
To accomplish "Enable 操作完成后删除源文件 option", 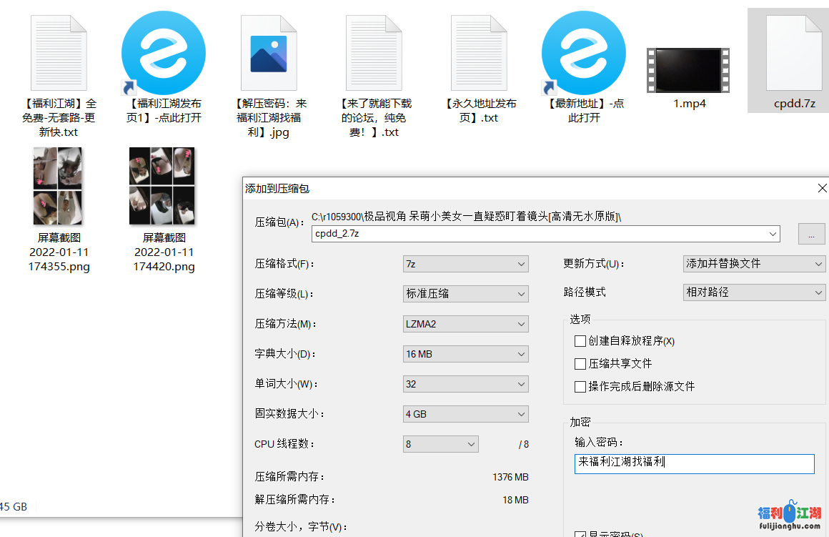I will pos(580,386).
